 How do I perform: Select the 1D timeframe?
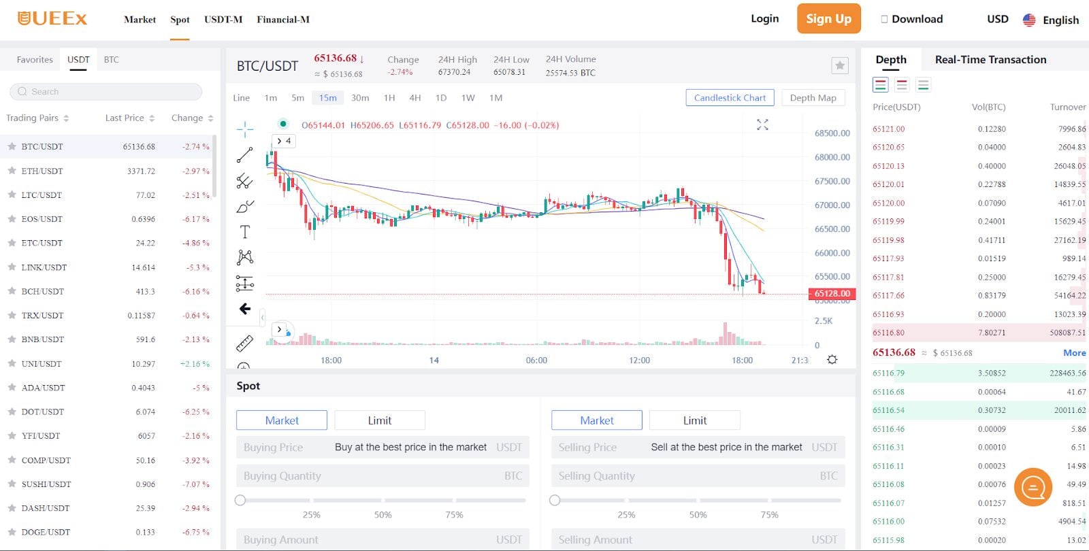tap(441, 98)
